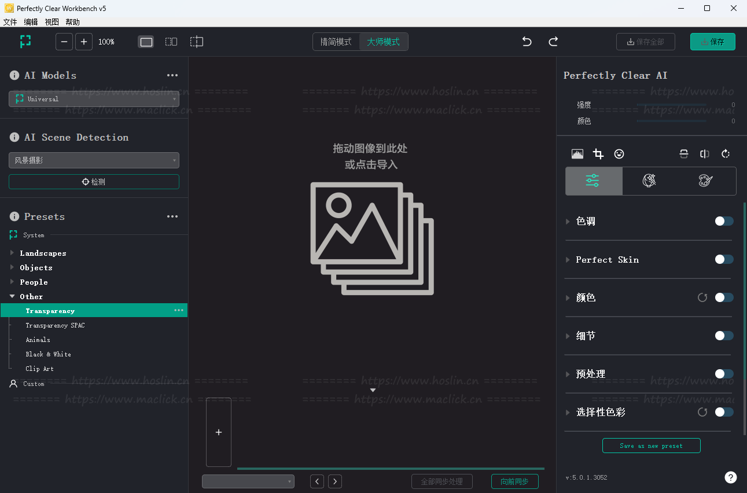Open the 文件 menu
The width and height of the screenshot is (747, 493).
point(10,22)
